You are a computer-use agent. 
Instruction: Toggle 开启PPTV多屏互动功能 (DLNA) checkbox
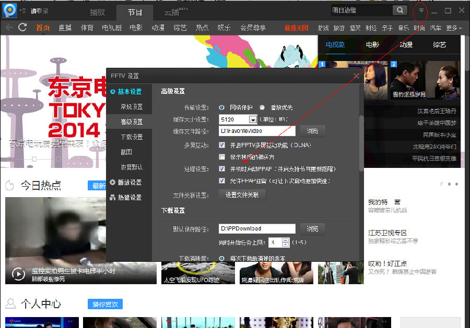pyautogui.click(x=222, y=145)
